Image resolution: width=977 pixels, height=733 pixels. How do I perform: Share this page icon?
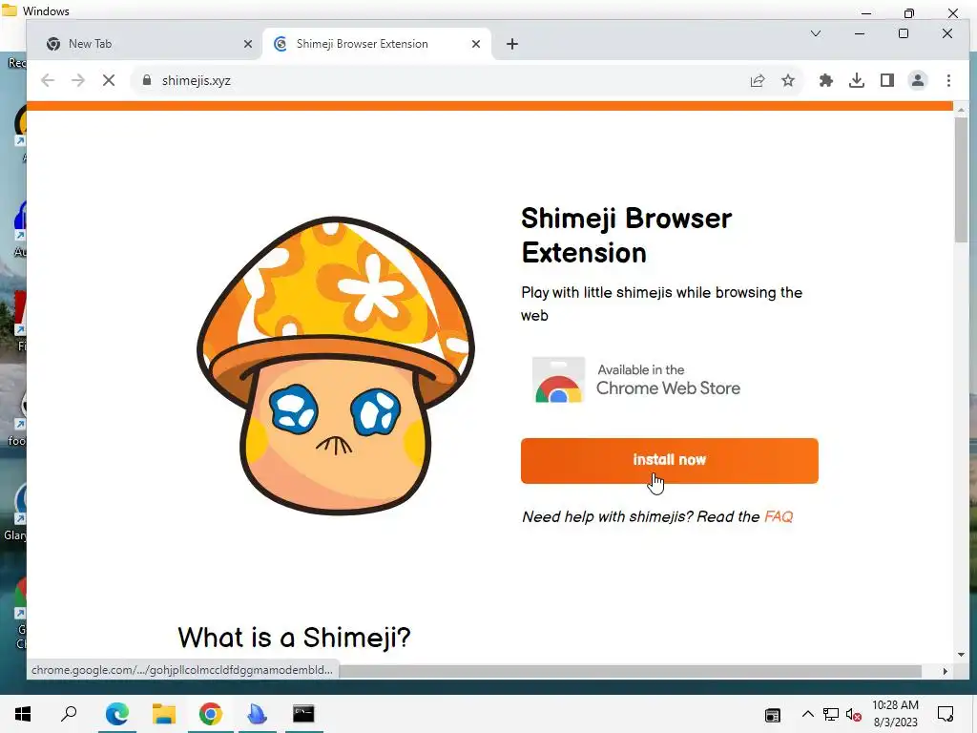[x=757, y=80]
